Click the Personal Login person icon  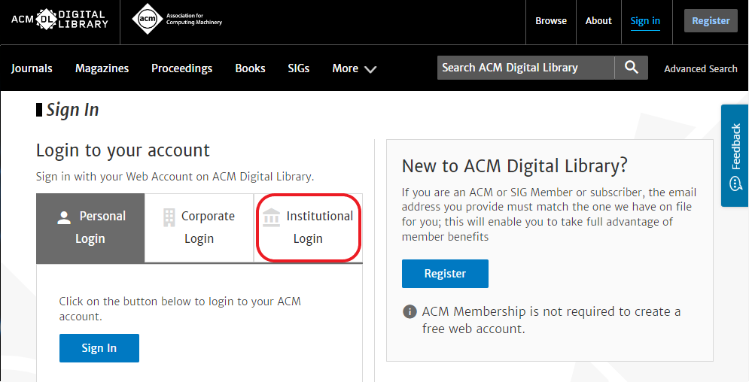point(64,217)
